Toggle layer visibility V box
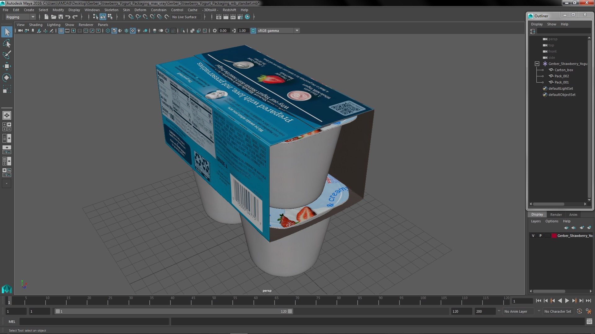The height and width of the screenshot is (334, 595). point(533,236)
